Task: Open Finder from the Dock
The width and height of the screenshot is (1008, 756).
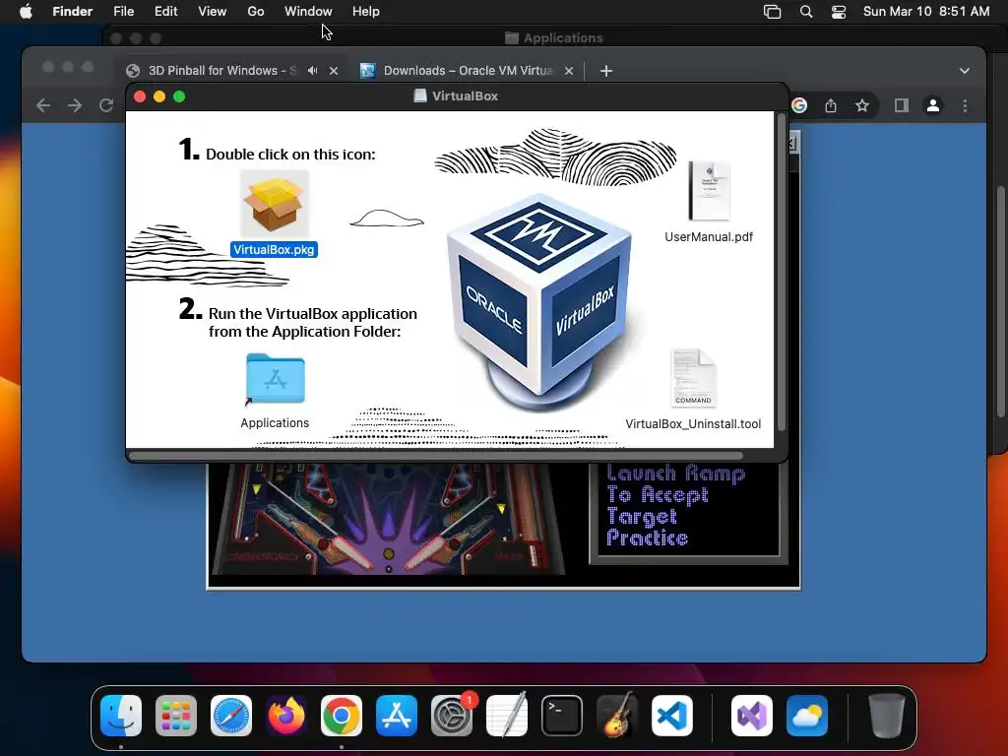Action: click(x=121, y=716)
